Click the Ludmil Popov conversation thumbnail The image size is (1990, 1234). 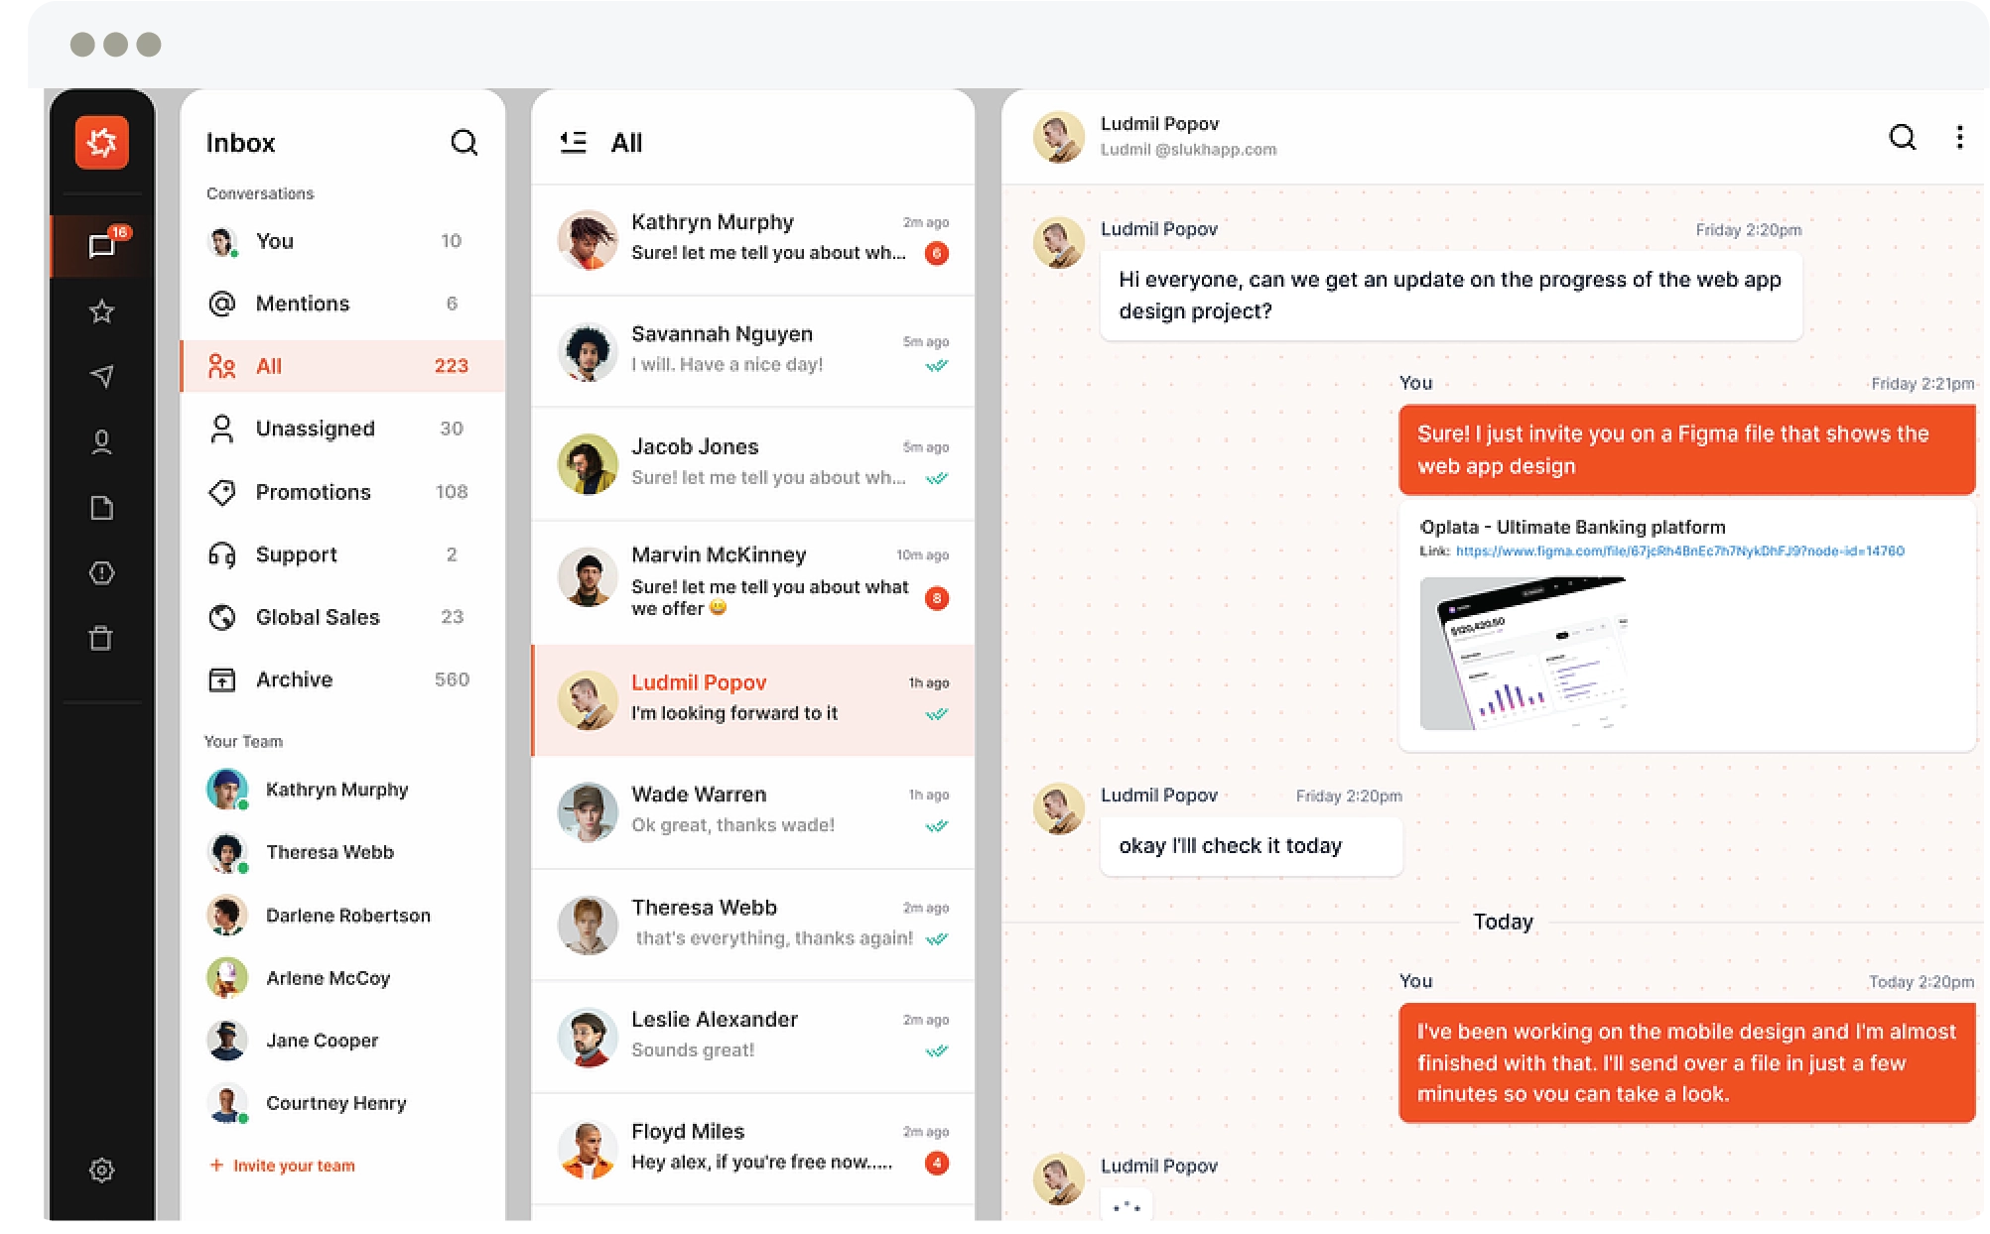point(588,696)
